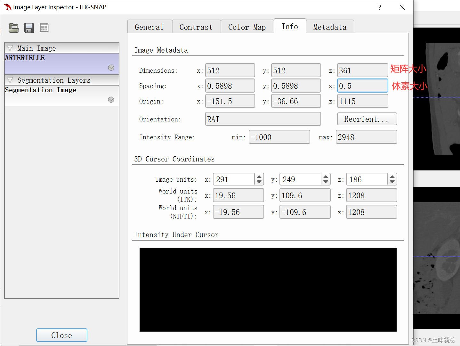Select the Info tab

290,26
